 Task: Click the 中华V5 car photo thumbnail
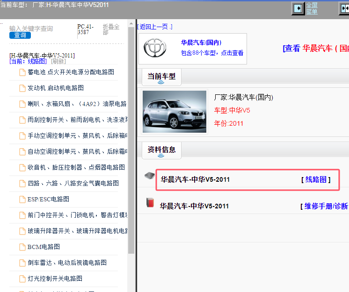click(174, 112)
